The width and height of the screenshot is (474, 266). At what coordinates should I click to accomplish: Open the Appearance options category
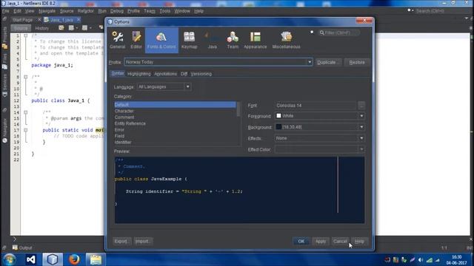pos(255,40)
